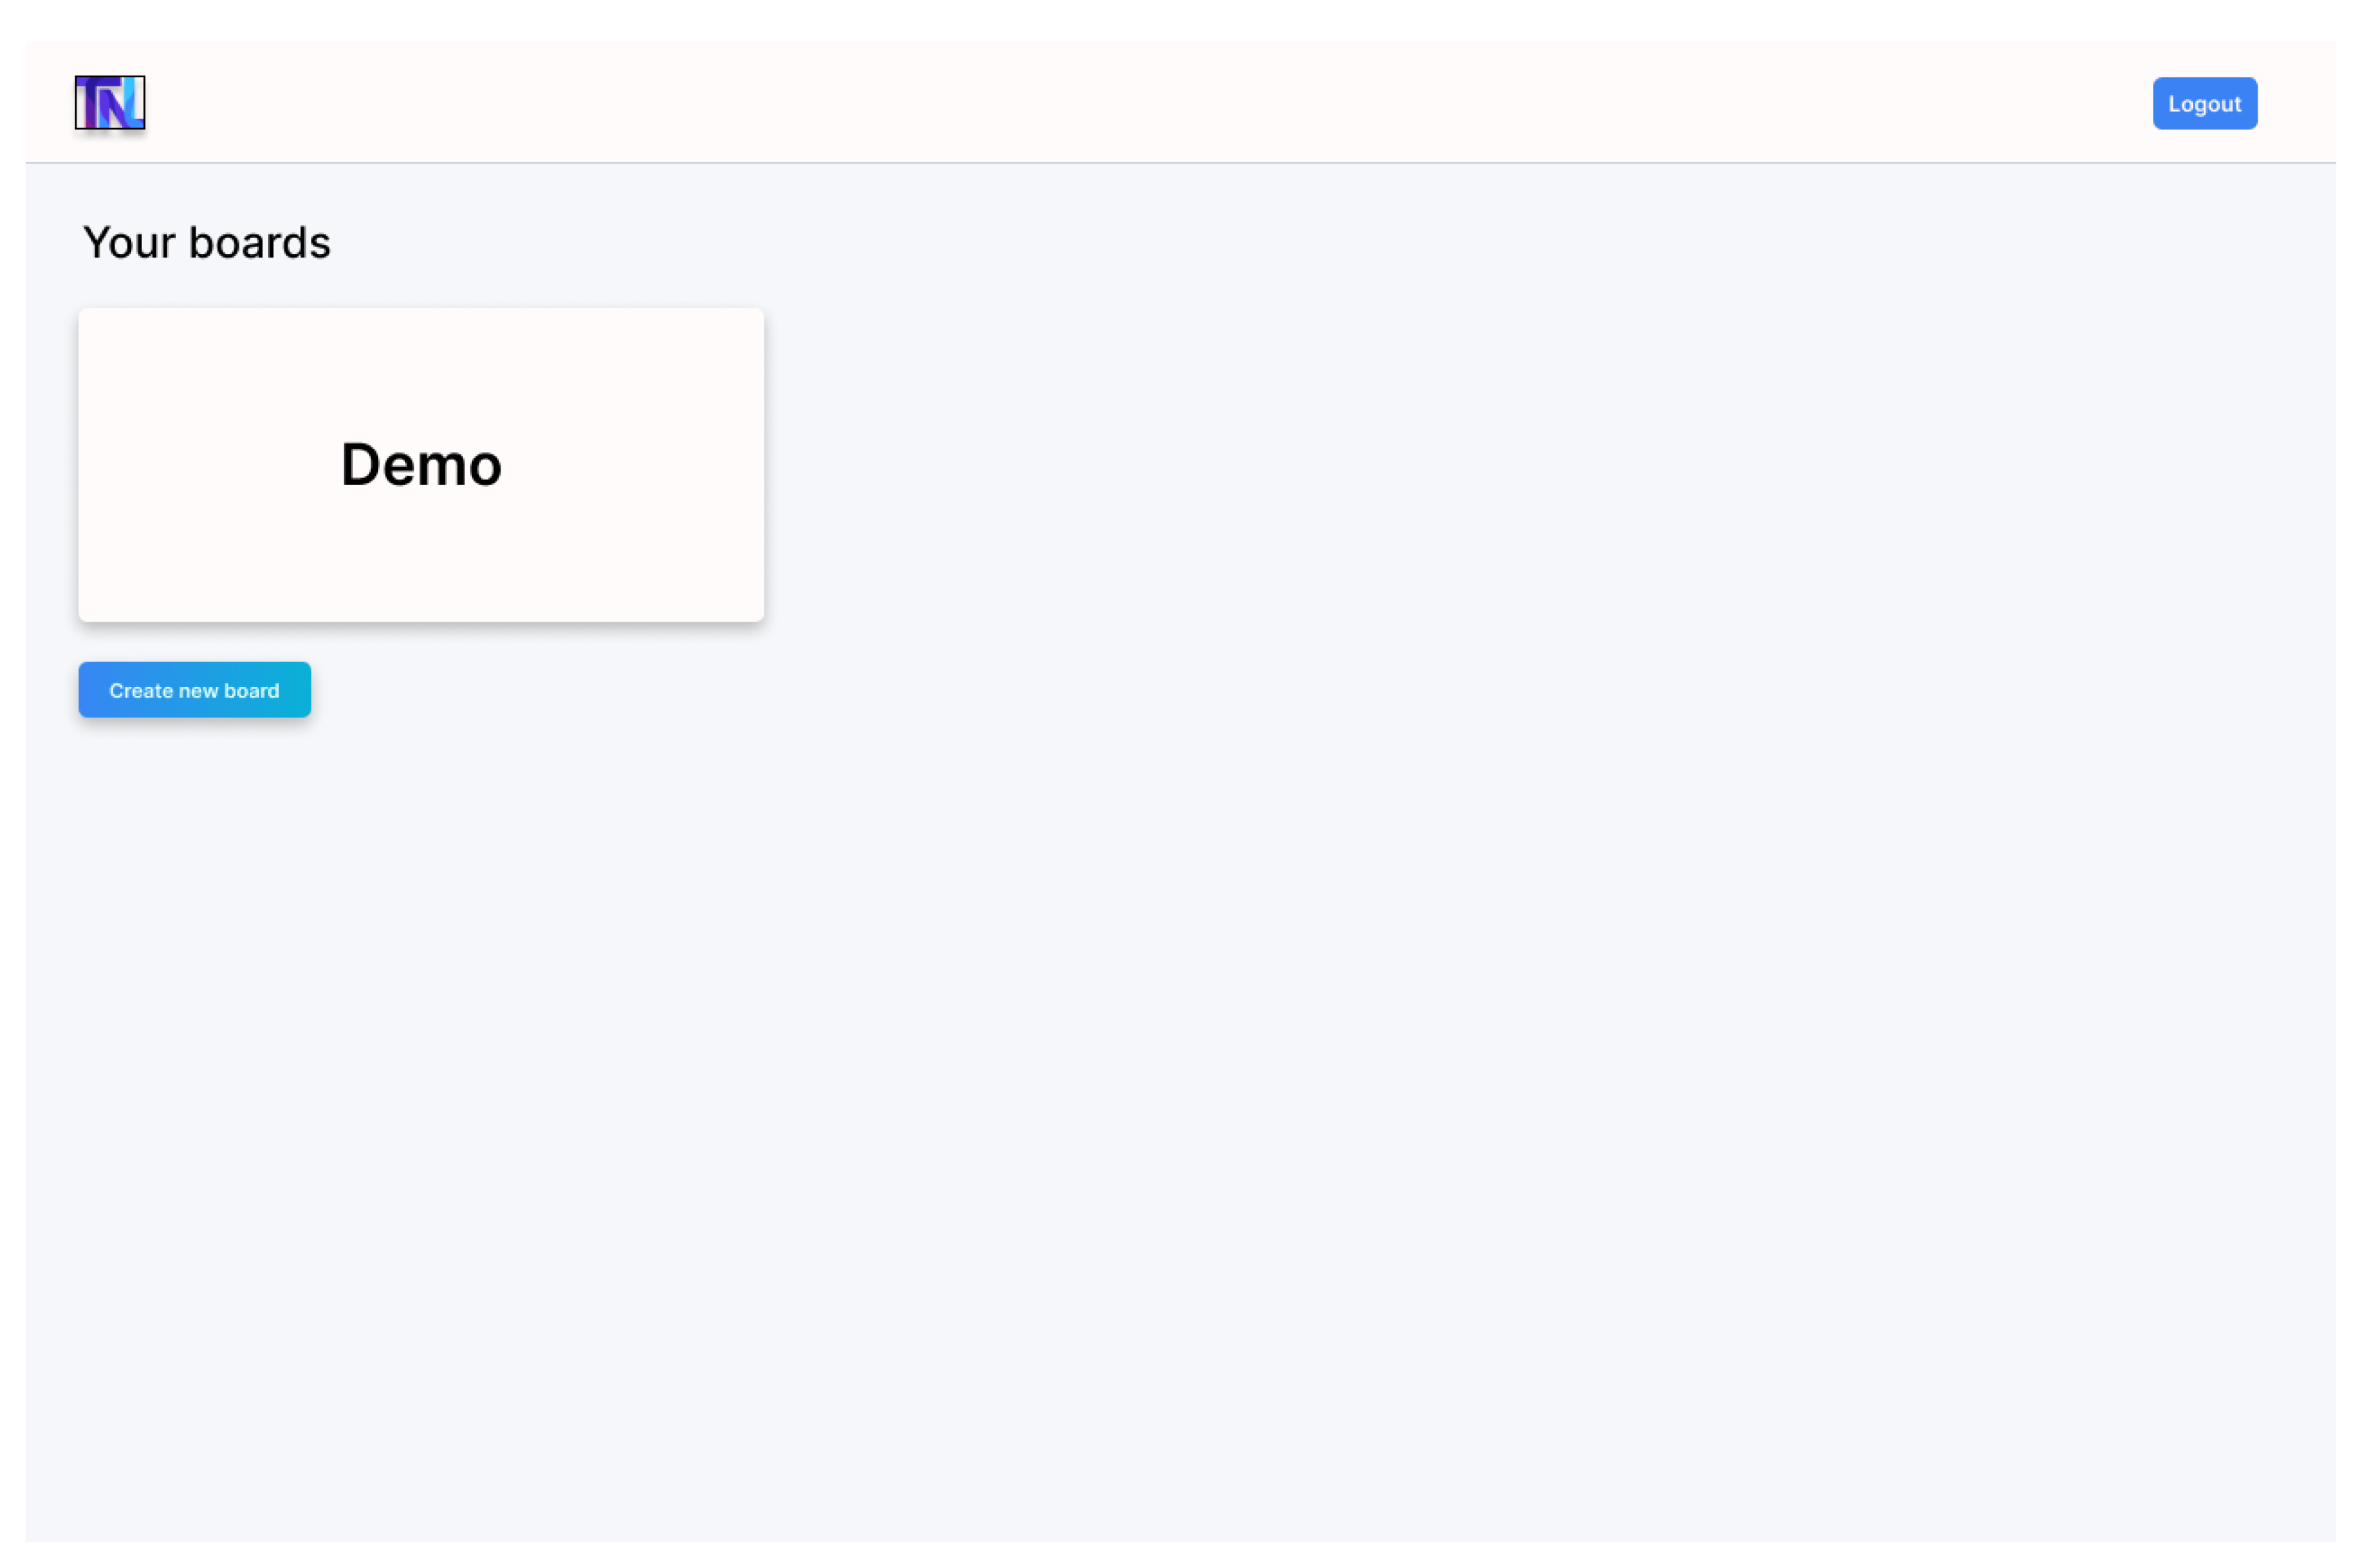Open the Demo board card
The image size is (2362, 1568).
click(x=421, y=465)
